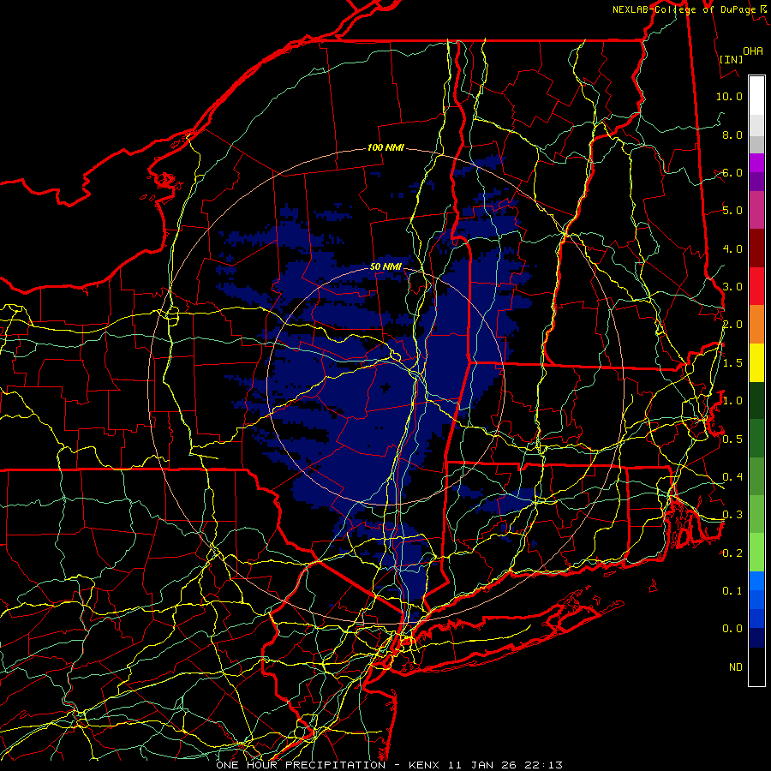
Task: Select the [IN] units label
Action: tap(732, 59)
